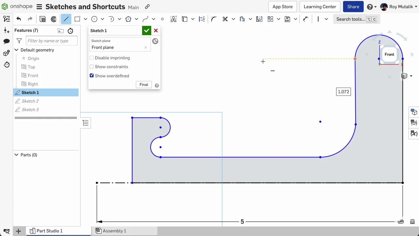The height and width of the screenshot is (236, 419).
Task: Select the Offset tool
Action: pyautogui.click(x=242, y=19)
